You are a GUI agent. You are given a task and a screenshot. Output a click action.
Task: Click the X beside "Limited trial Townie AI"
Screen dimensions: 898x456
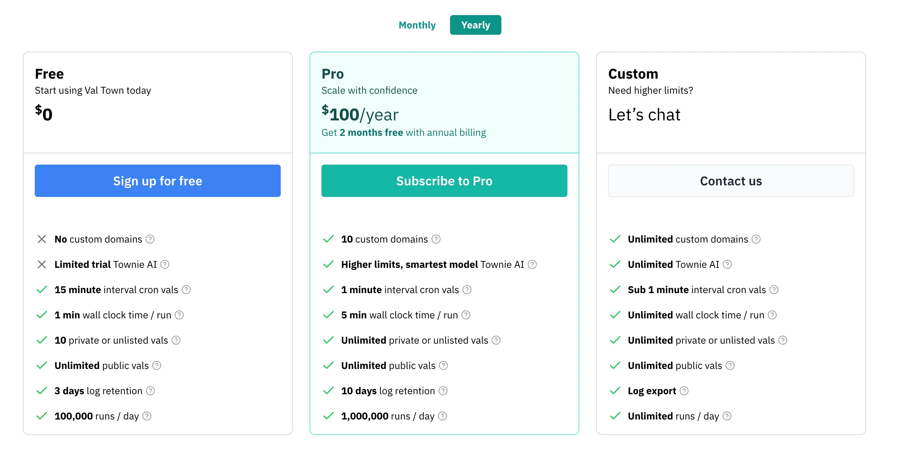point(42,264)
